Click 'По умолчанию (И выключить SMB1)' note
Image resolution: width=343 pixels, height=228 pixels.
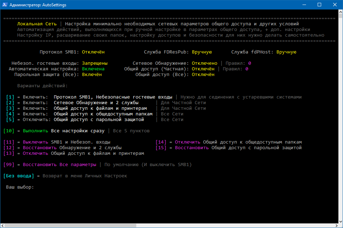[148, 165]
